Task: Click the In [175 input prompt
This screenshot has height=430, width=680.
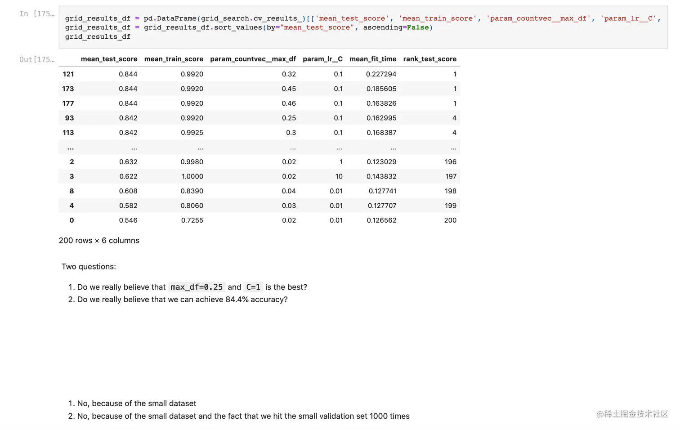Action: click(x=37, y=14)
